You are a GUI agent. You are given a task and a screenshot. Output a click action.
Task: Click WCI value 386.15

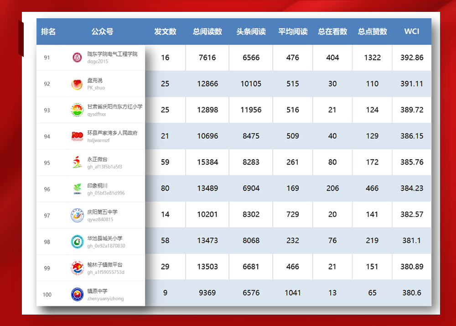[412, 136]
